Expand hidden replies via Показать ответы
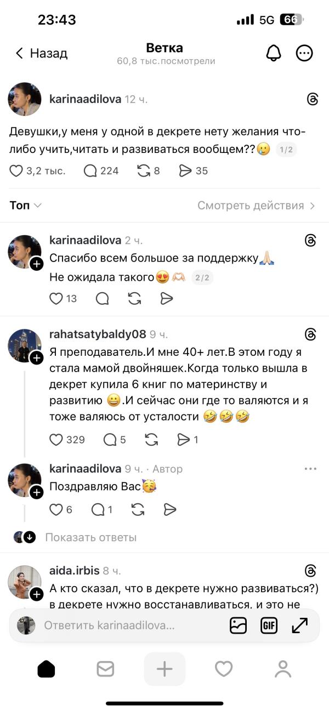This screenshot has width=329, height=711. pyautogui.click(x=90, y=537)
